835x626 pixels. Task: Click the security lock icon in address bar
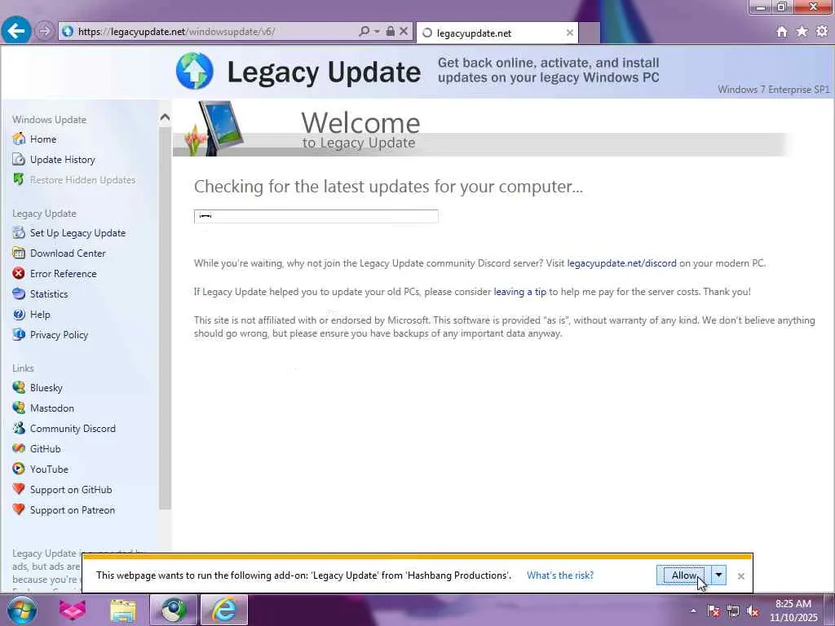coord(391,32)
